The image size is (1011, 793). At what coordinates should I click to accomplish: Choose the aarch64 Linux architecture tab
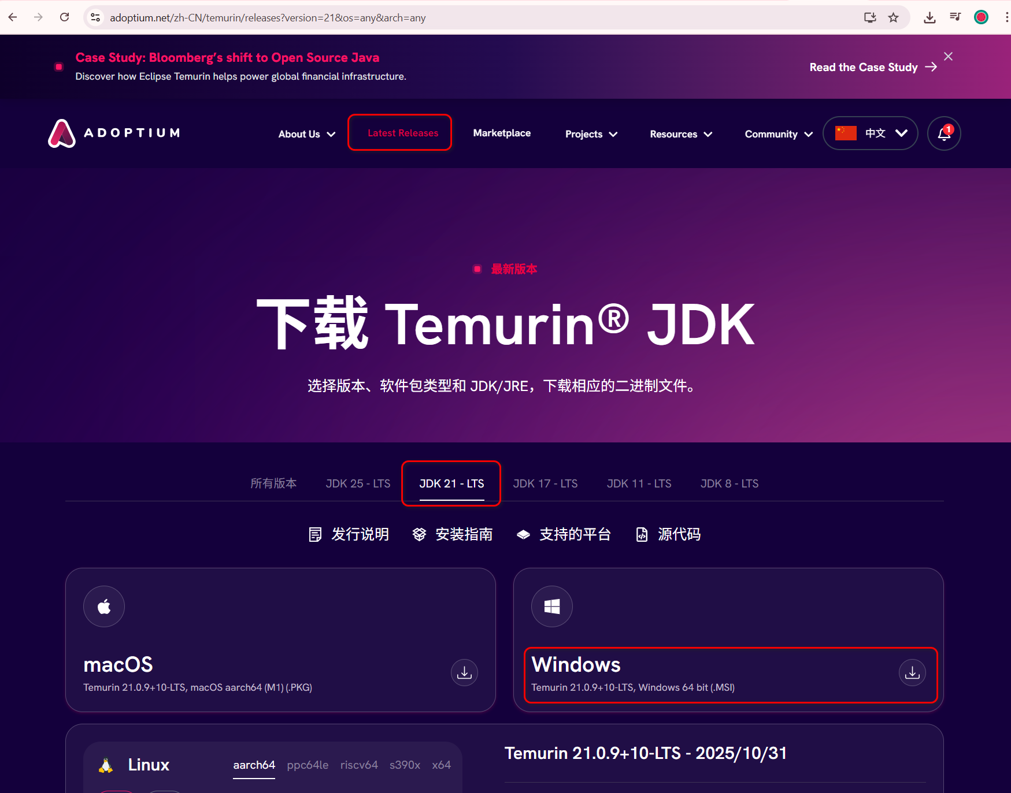254,765
